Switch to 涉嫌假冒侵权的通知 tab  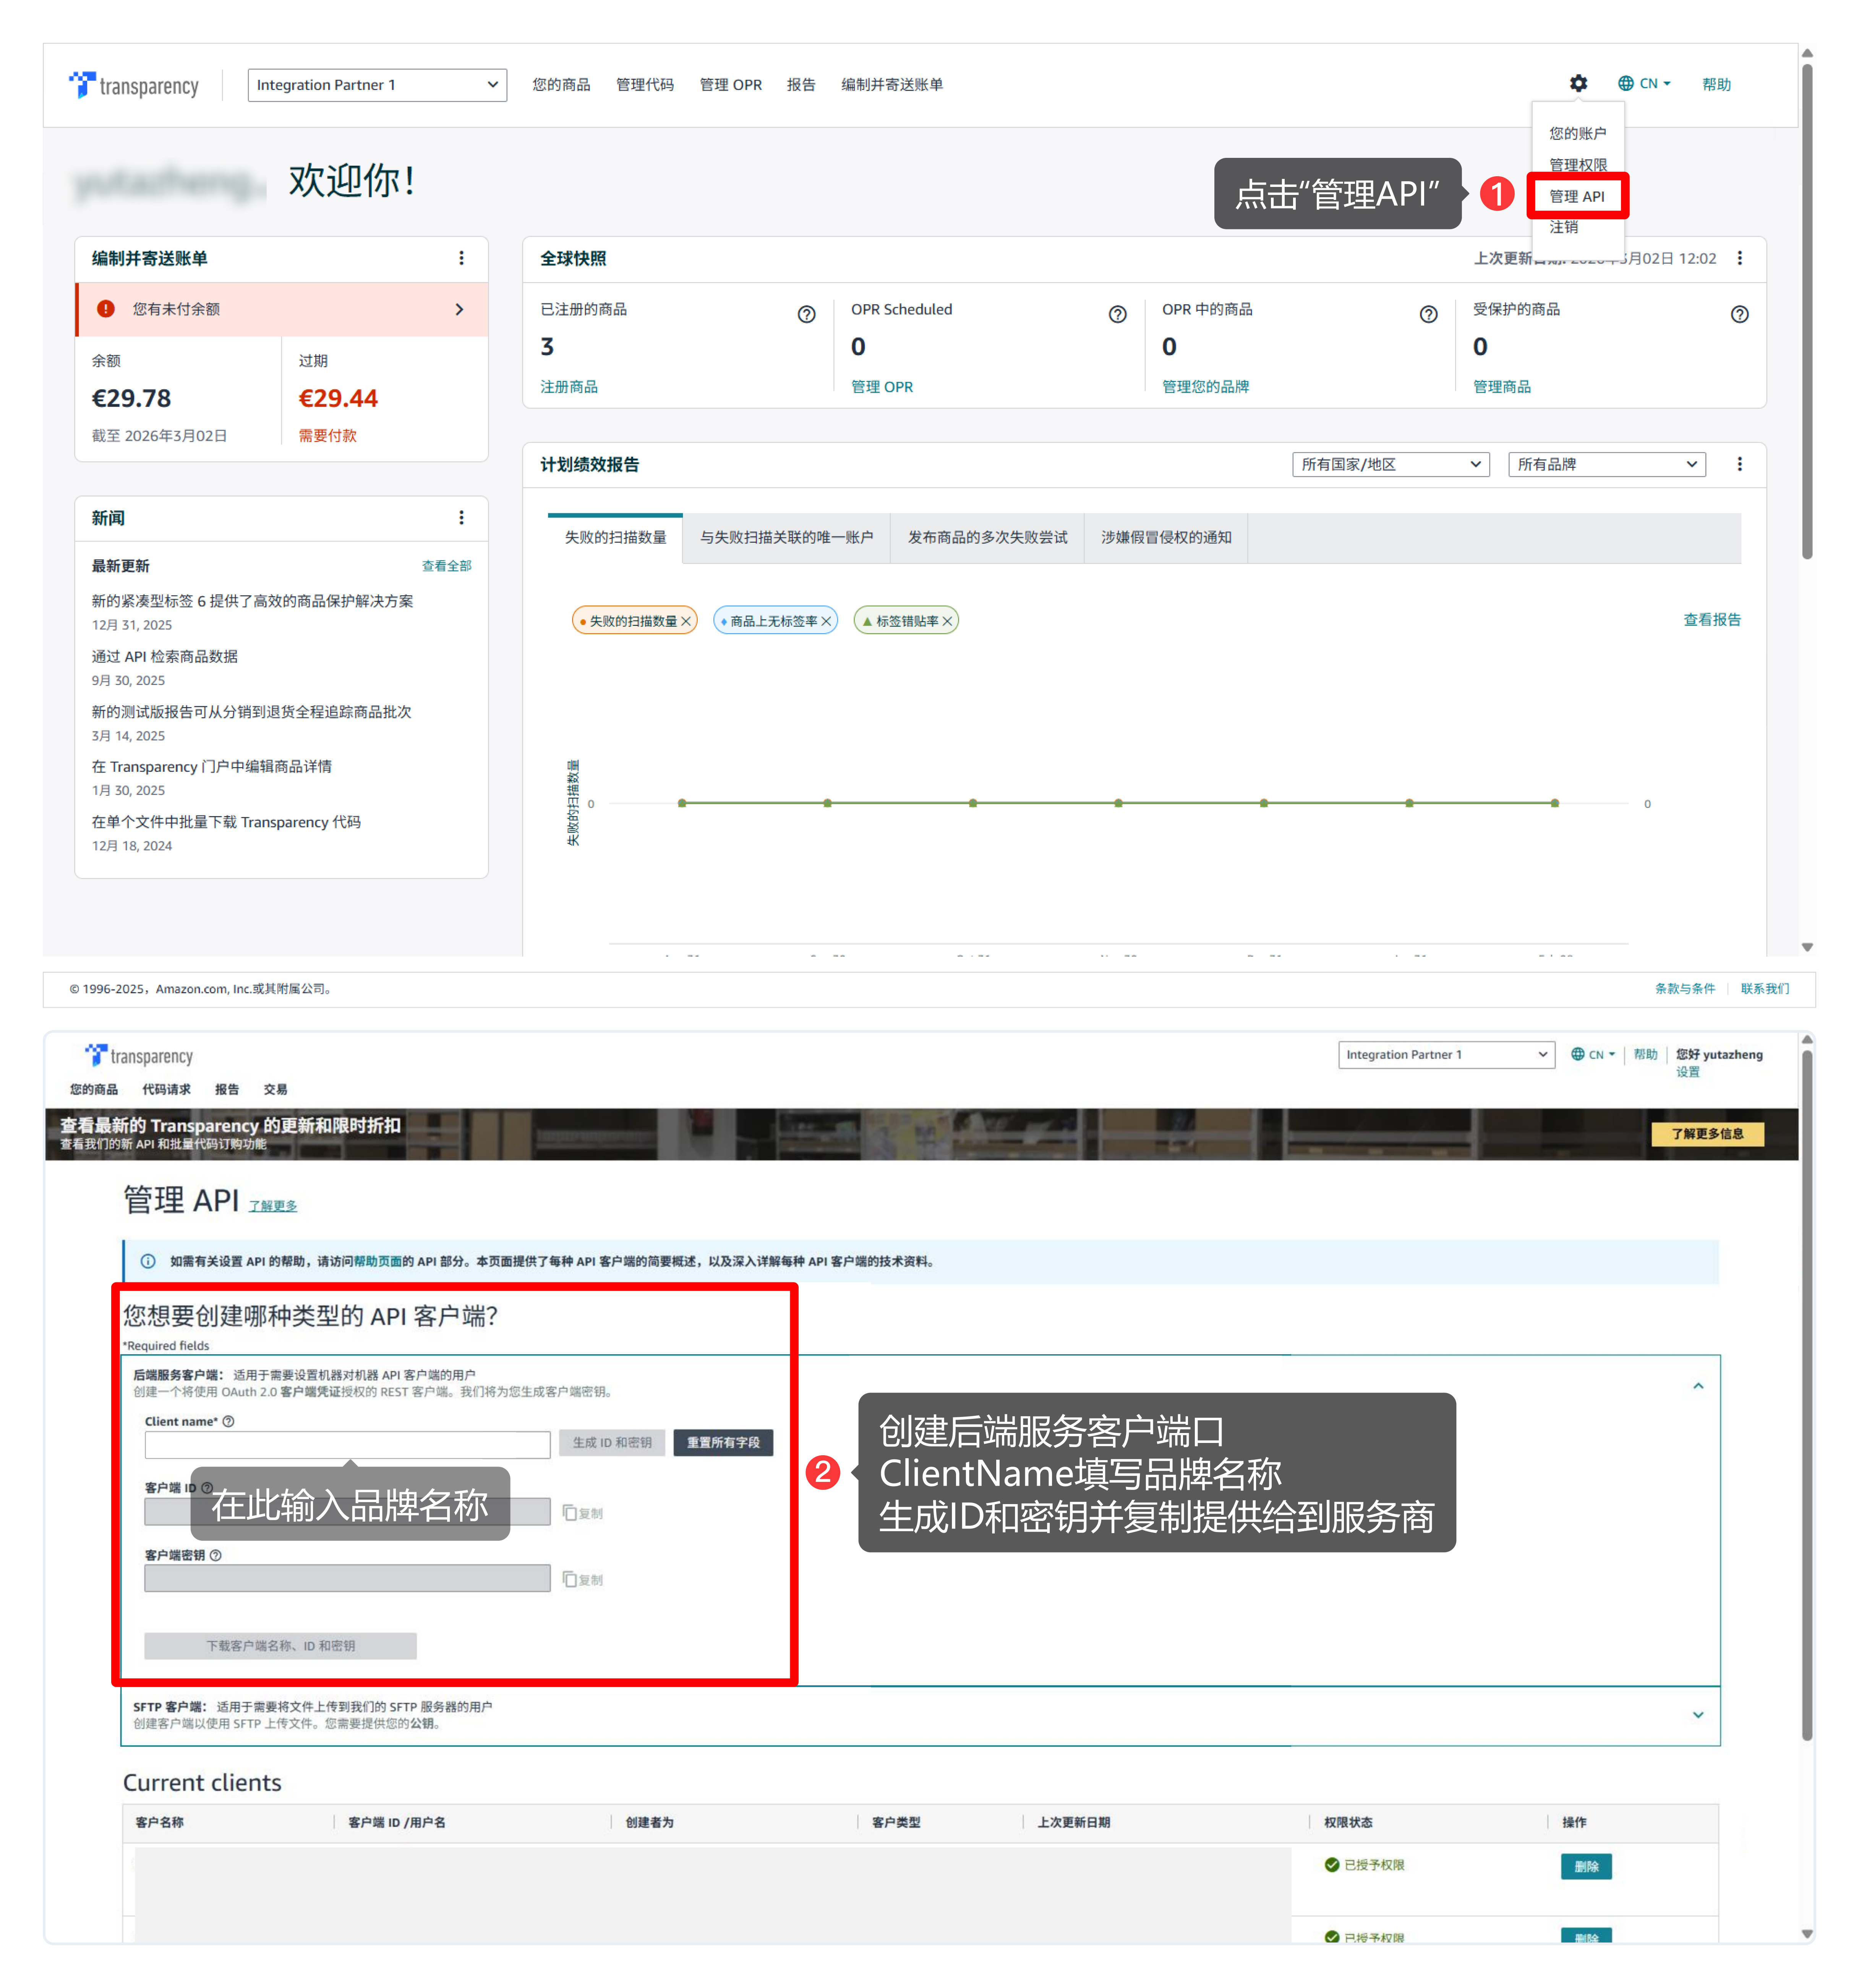[x=1165, y=537]
